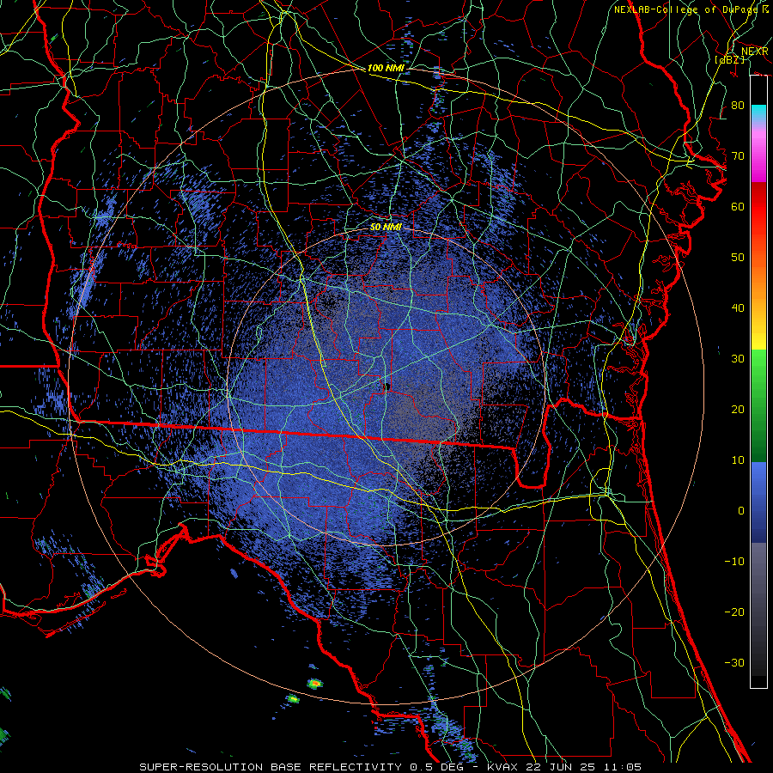
Task: Click the 50 value on dBZ scale
Action: [x=738, y=258]
